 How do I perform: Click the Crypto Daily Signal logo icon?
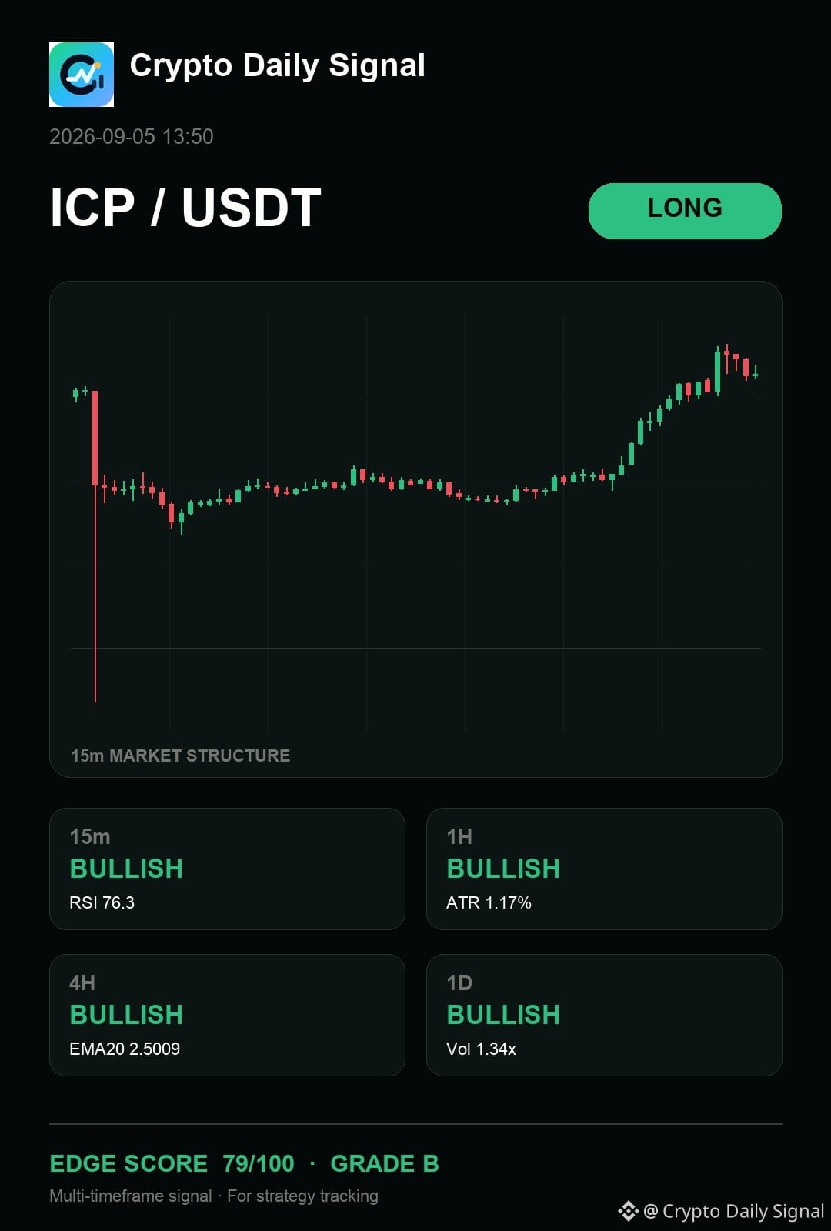(82, 75)
